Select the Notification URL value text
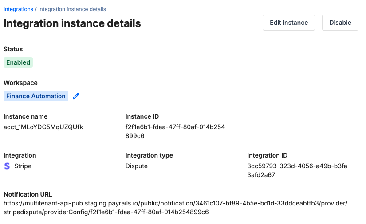The height and width of the screenshot is (224, 366). pyautogui.click(x=176, y=208)
